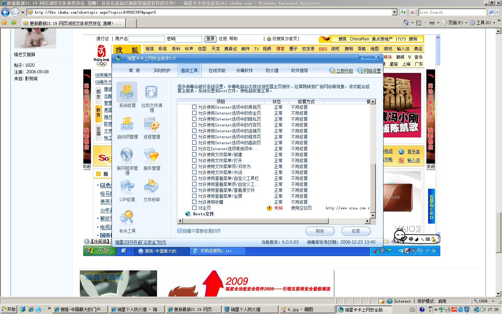The height and width of the screenshot is (314, 502).
Task: Expand the Home button dropdown arrow
Action: coord(412,23)
